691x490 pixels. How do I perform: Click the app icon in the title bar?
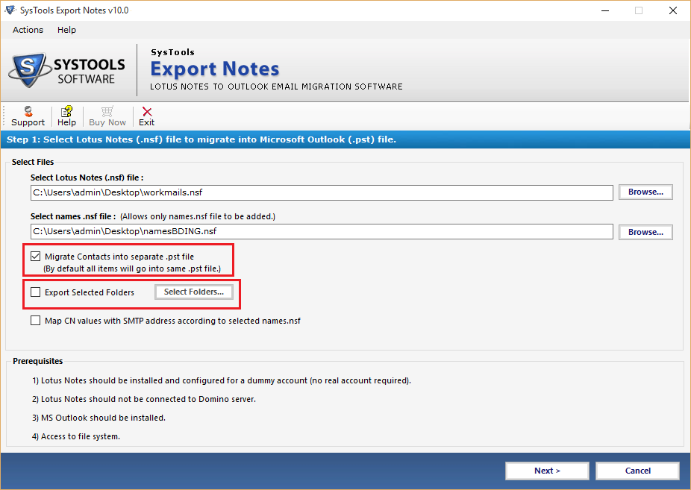10,10
